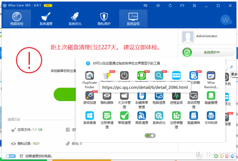Open the 电脑体检 PC checkup tab
Screen dimensions: 238x161
(17, 19)
